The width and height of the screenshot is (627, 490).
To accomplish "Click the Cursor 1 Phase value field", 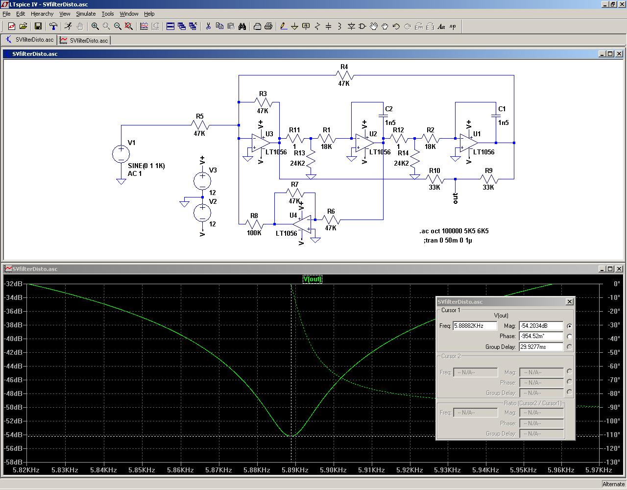I will [541, 337].
